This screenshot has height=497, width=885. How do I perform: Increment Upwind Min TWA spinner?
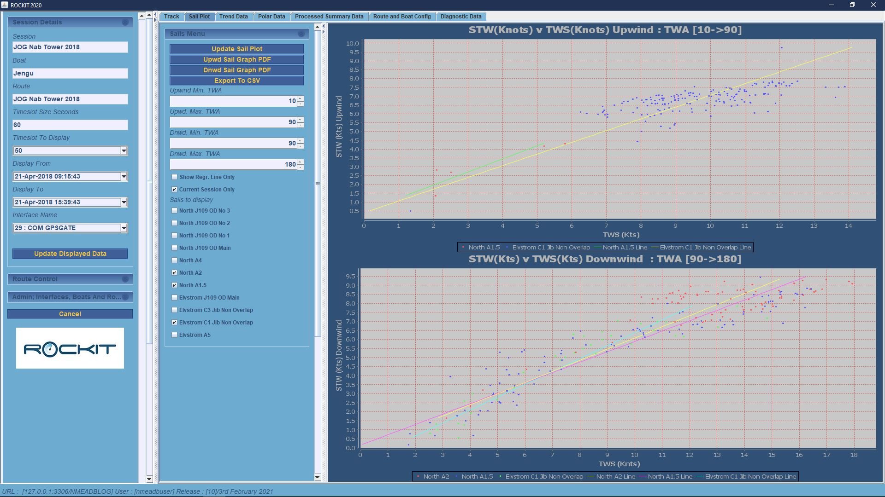click(301, 98)
